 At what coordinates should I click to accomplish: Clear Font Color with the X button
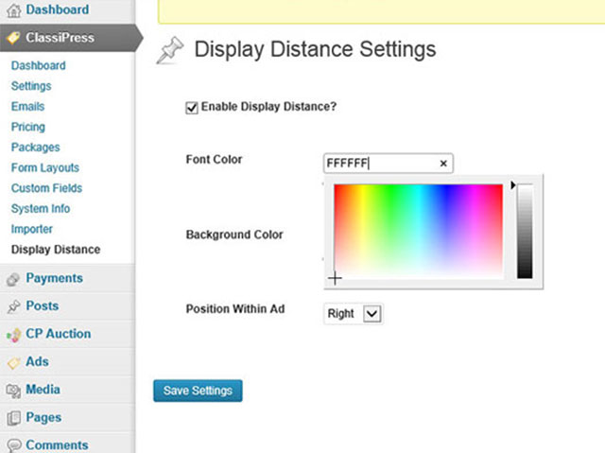click(x=443, y=164)
